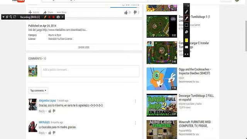Click the double-arrow button at drawing palette bottom
247x139 pixels.
point(186,54)
